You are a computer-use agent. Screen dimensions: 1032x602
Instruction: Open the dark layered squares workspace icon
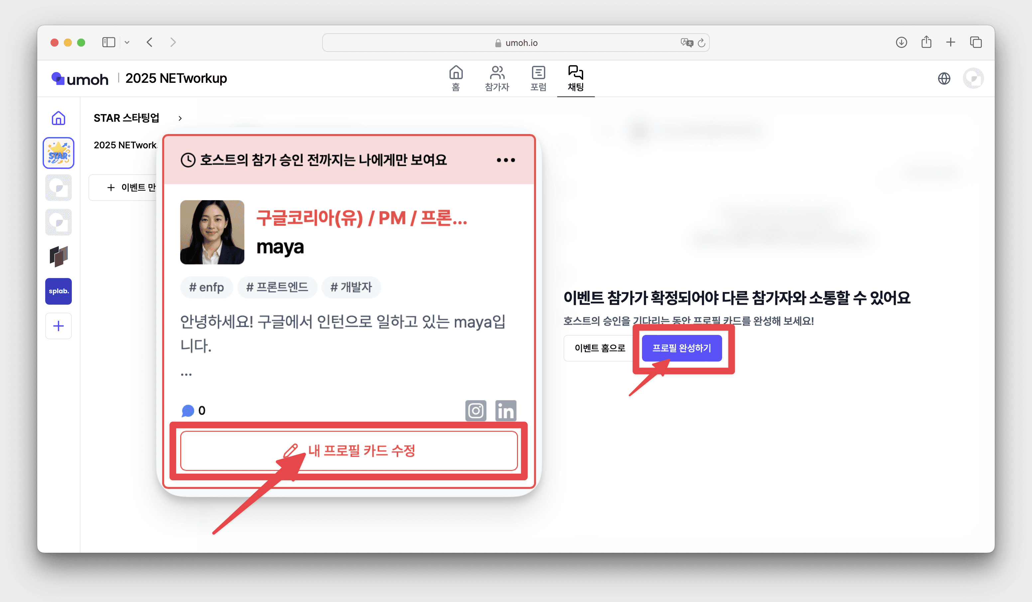click(x=59, y=256)
